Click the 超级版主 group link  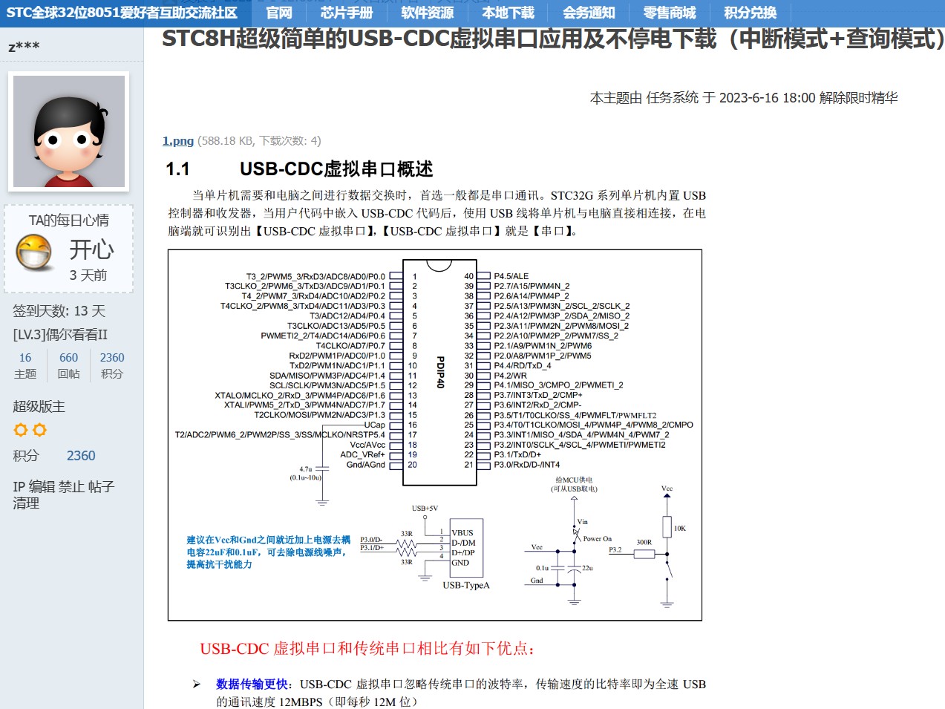(39, 407)
